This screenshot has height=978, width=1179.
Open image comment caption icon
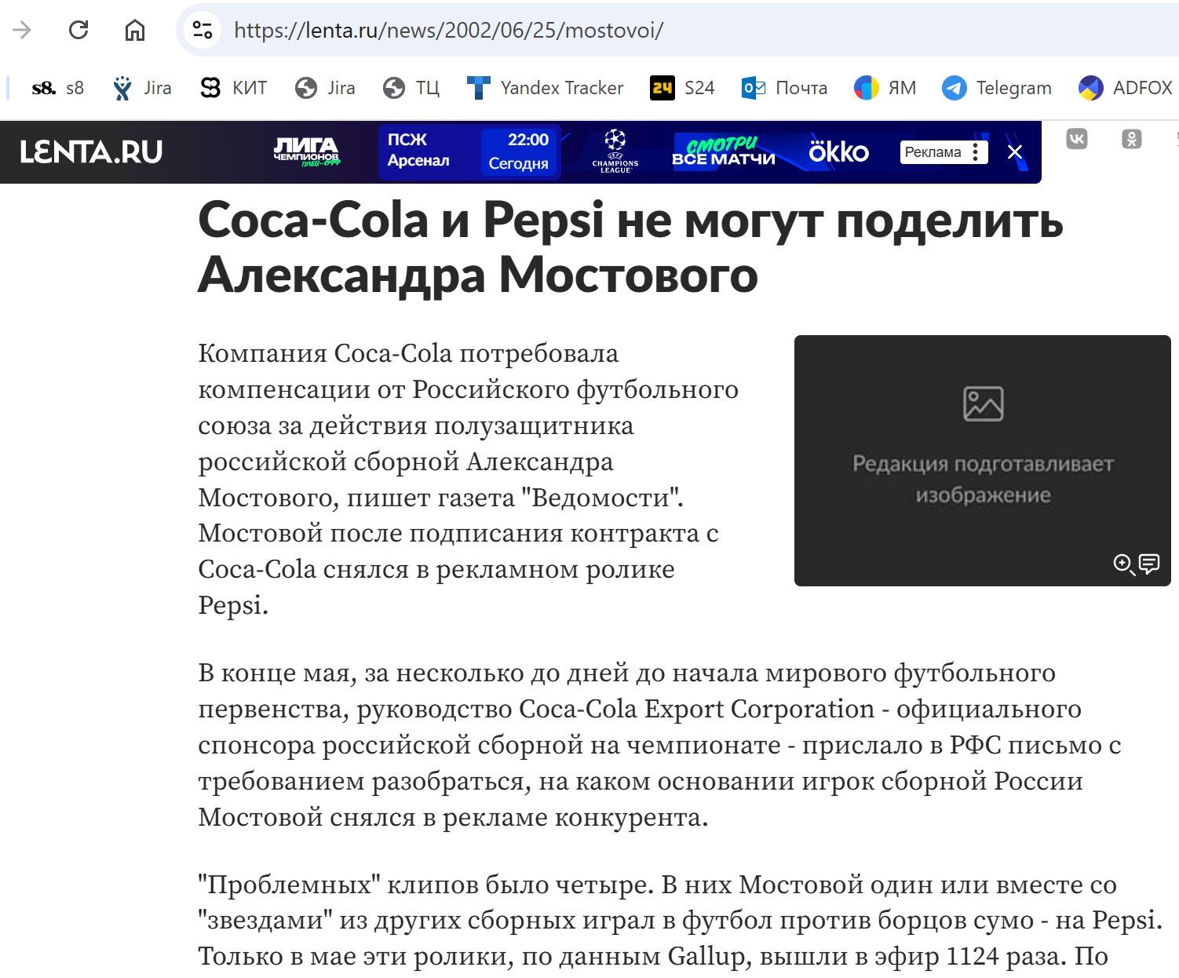pos(1149,564)
